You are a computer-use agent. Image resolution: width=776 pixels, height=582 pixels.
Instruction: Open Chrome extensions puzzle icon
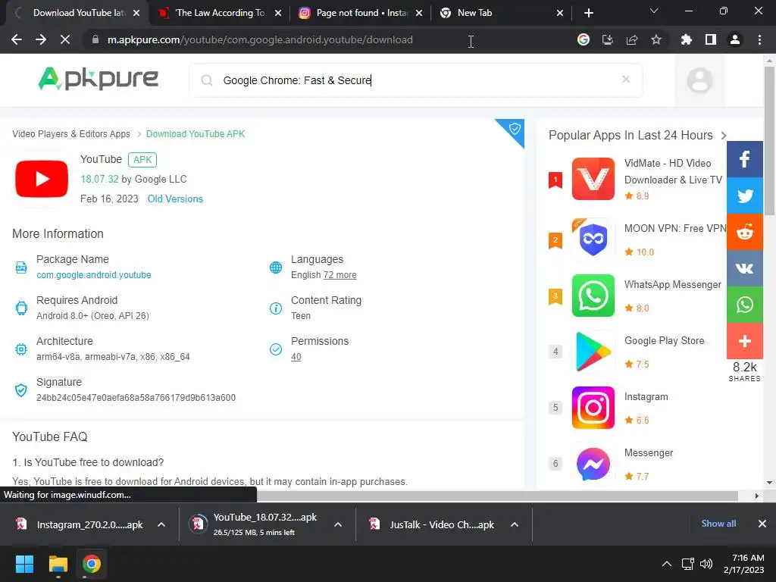[686, 39]
